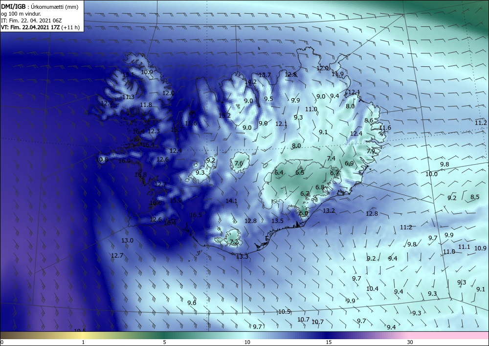Click the map value 16.8
The image size is (489, 346).
point(141,175)
